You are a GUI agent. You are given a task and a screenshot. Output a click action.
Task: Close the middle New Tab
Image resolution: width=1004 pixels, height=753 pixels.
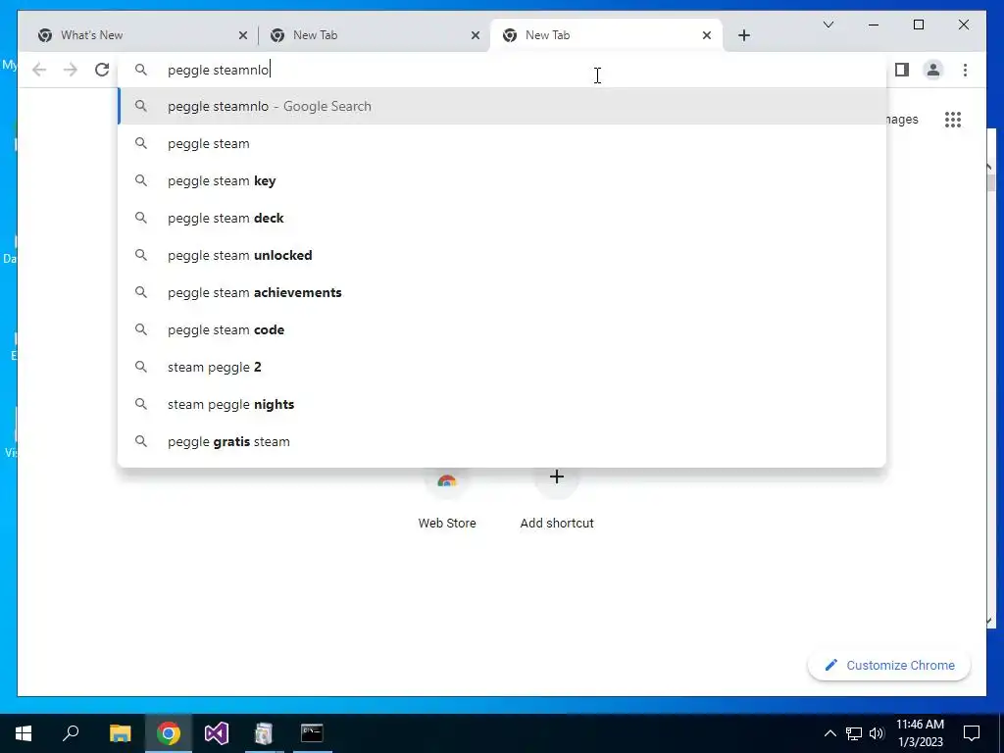tap(476, 36)
